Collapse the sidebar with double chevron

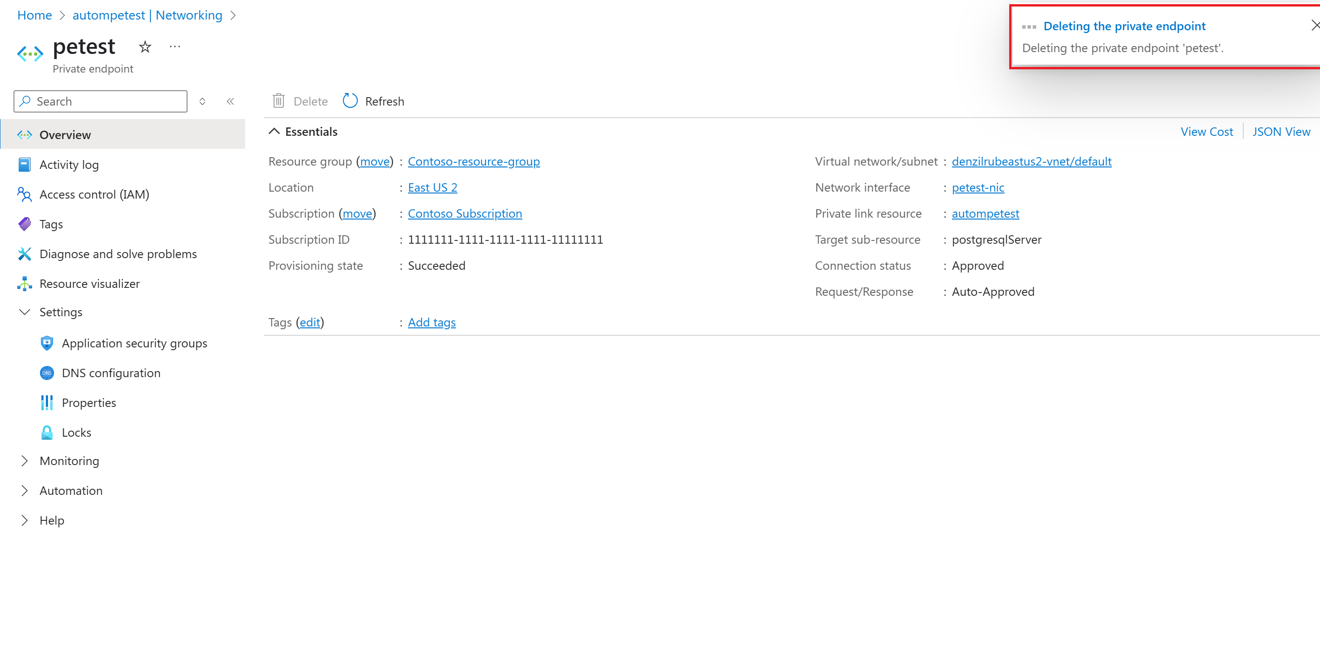tap(230, 101)
